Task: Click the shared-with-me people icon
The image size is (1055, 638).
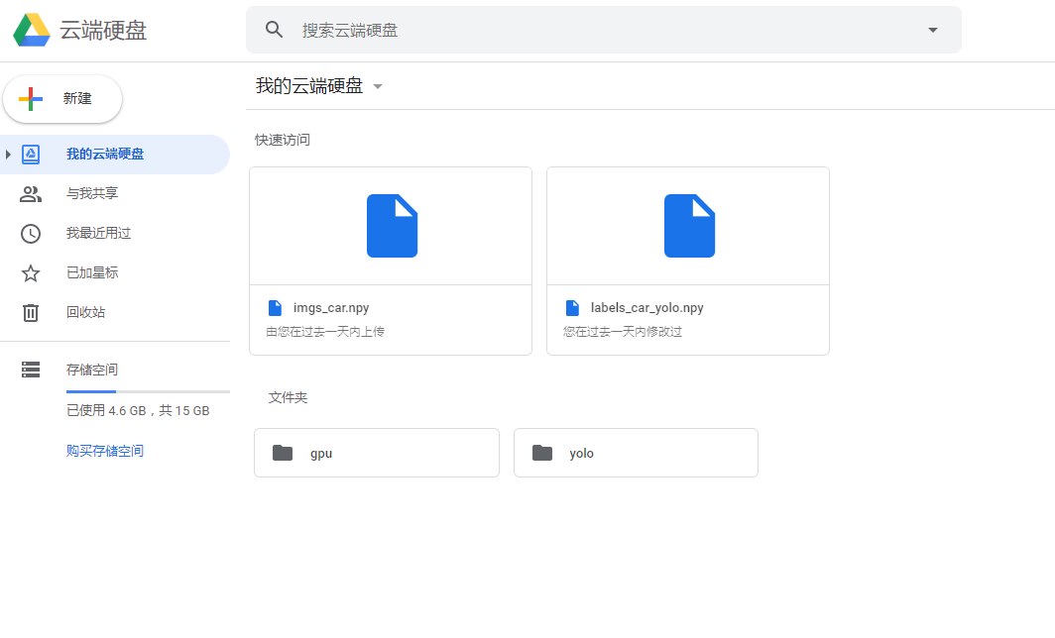Action: pyautogui.click(x=31, y=194)
